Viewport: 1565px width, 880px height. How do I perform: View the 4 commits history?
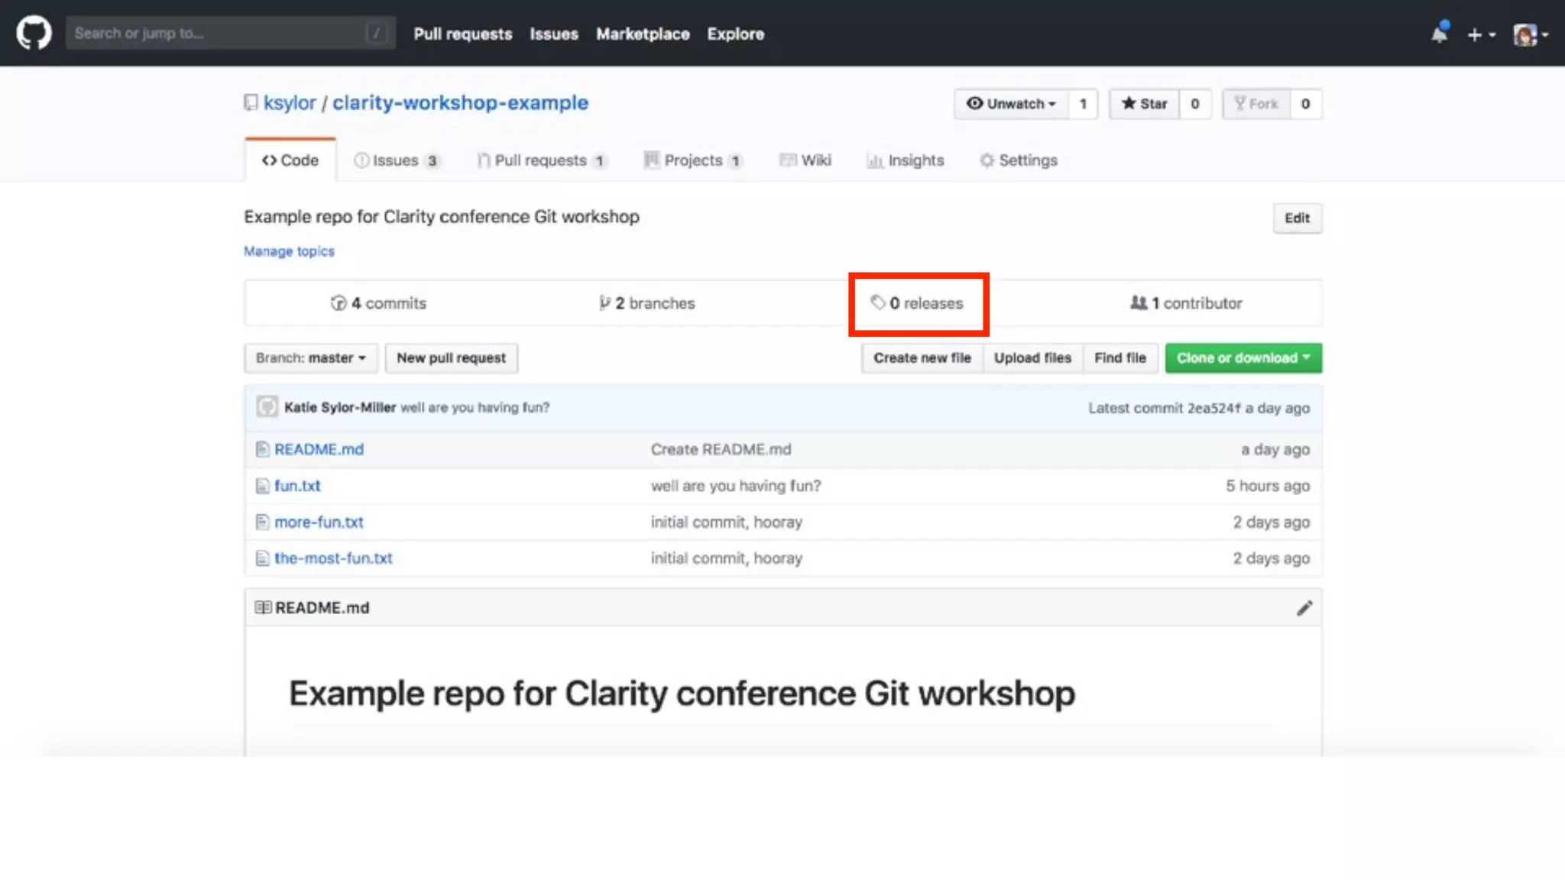[x=378, y=303]
